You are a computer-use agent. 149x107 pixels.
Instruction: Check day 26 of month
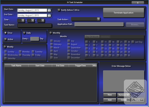coord(126,42)
